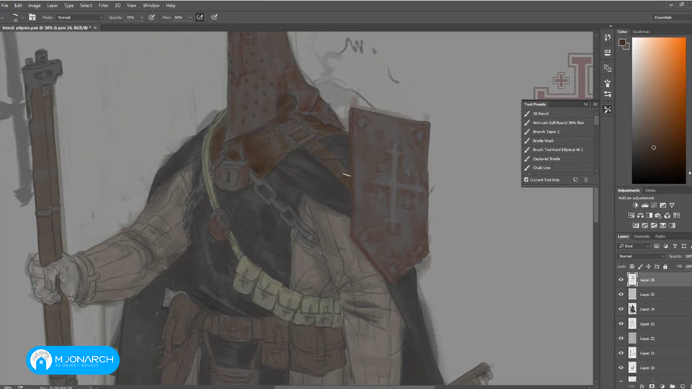Add Levels adjustment
The image size is (692, 389).
tap(644, 205)
